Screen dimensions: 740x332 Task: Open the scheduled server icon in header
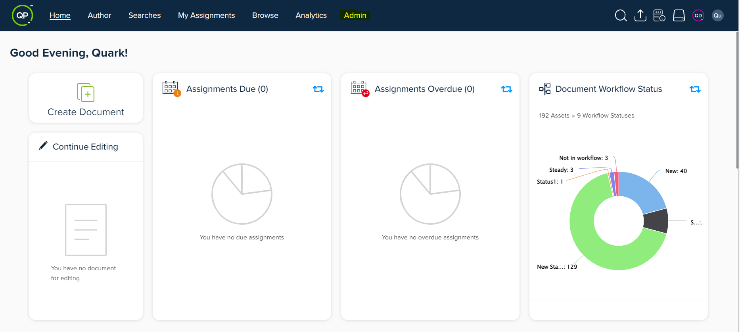(659, 15)
